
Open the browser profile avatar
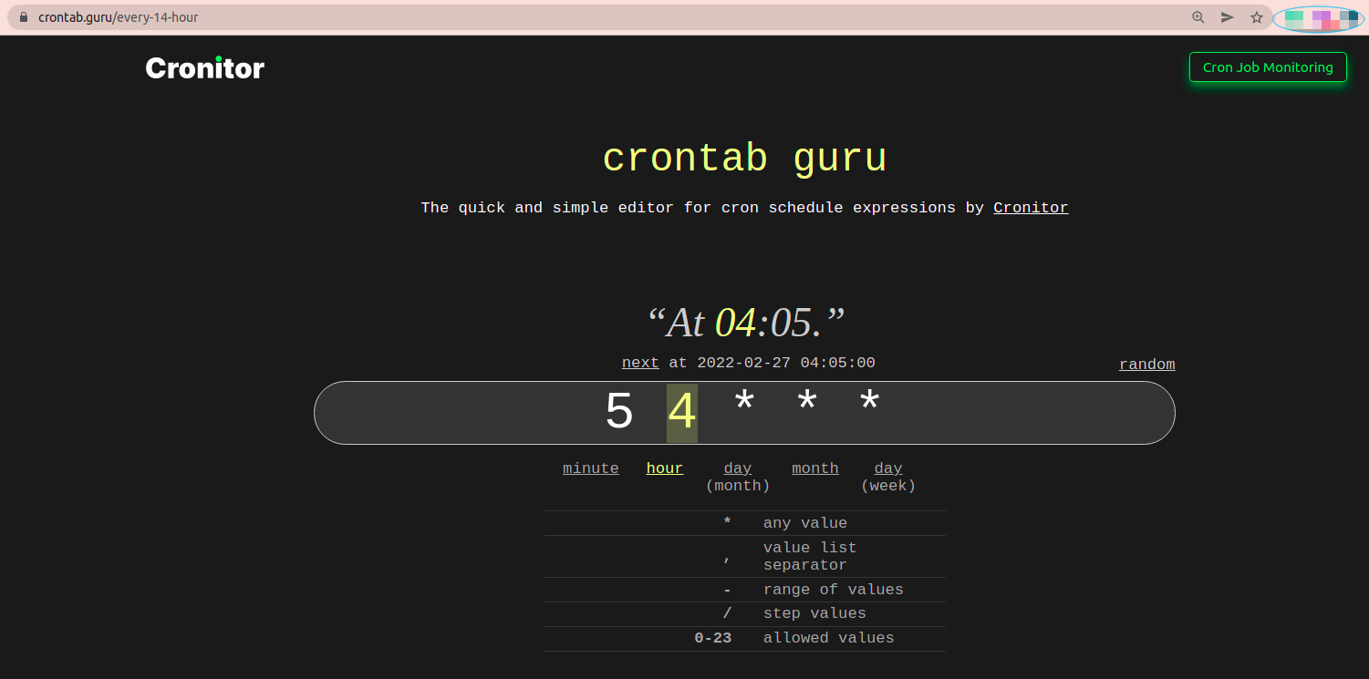pyautogui.click(x=1318, y=18)
